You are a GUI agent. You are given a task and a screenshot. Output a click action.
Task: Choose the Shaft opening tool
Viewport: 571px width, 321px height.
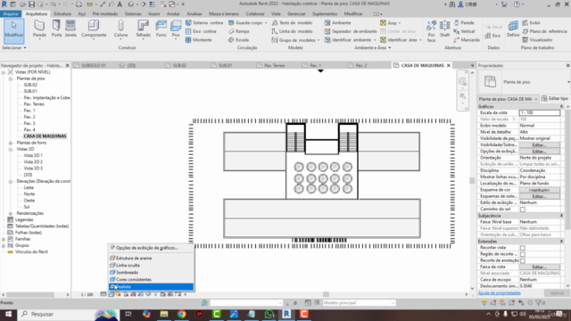[444, 29]
